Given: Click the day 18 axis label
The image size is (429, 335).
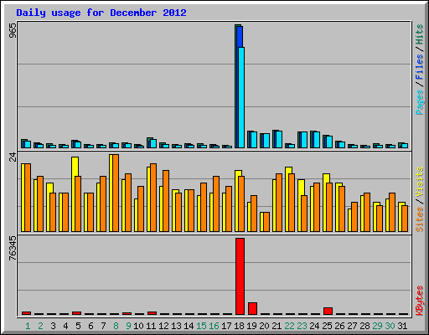Looking at the screenshot, I should click(239, 326).
